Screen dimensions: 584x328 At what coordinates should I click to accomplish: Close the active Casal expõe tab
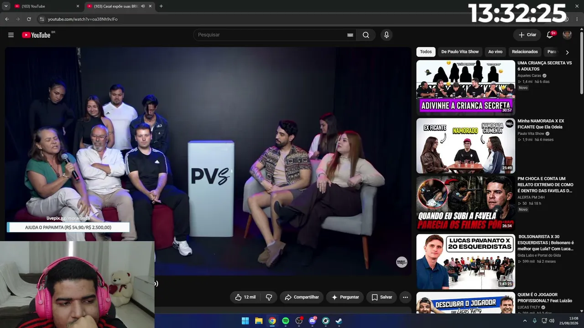click(x=150, y=6)
